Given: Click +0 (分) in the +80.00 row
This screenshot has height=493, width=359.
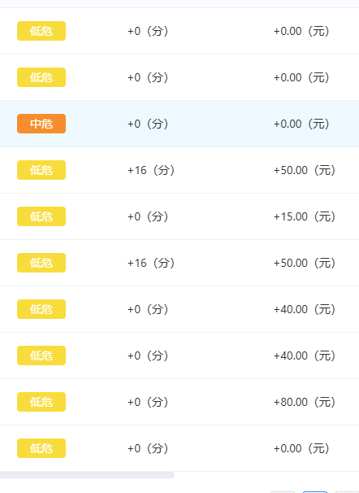Looking at the screenshot, I should coord(148,402).
